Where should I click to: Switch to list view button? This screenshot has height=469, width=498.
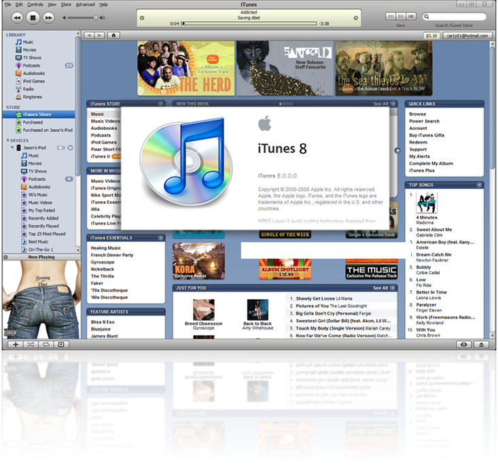point(391,16)
